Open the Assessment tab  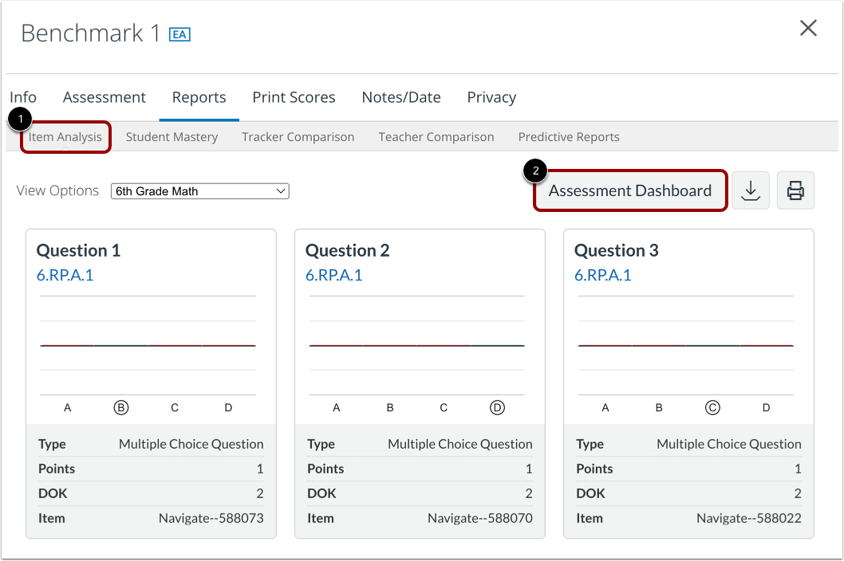point(105,97)
